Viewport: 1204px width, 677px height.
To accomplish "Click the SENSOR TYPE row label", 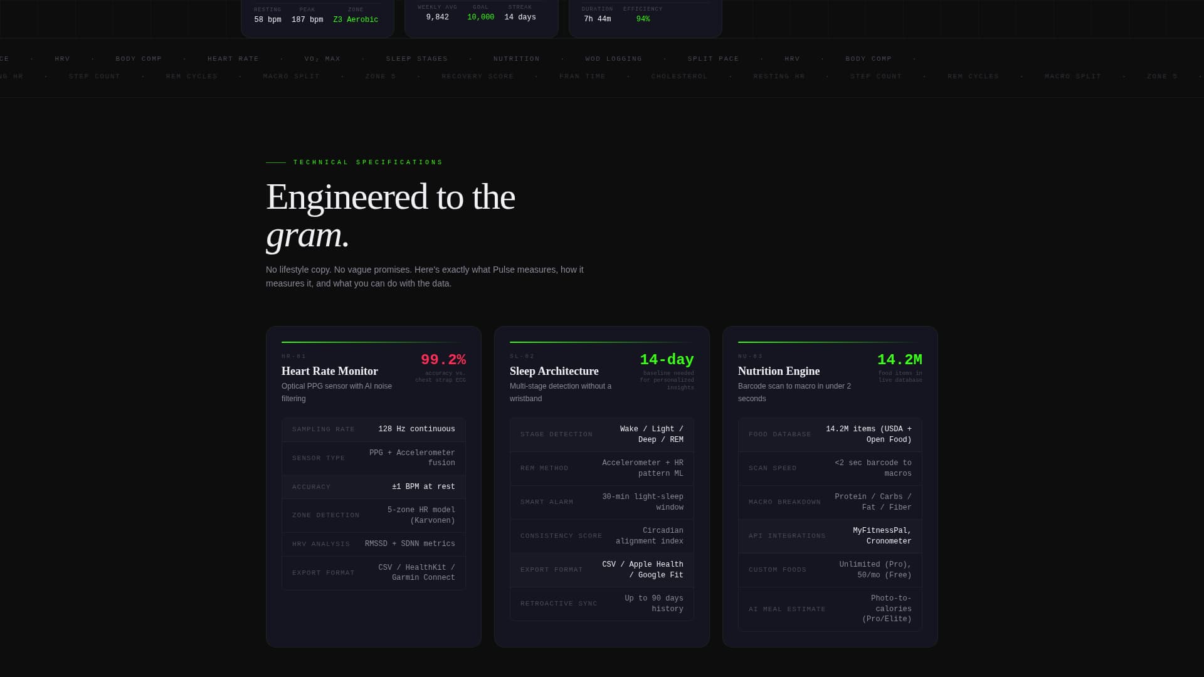I will 319,458.
